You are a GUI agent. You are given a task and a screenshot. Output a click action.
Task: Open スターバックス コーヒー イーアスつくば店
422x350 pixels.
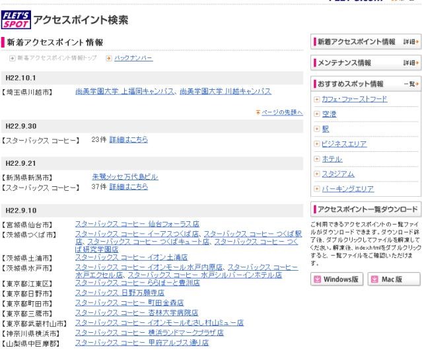coord(137,234)
